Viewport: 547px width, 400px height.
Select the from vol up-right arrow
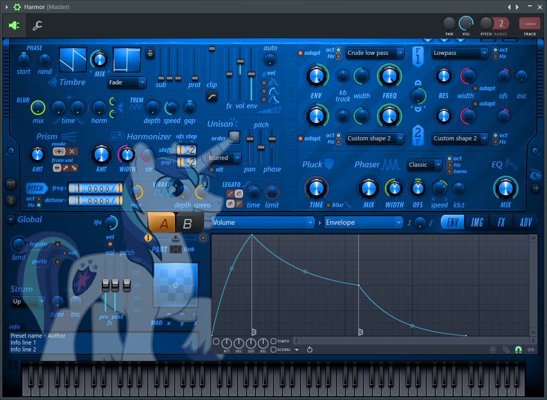point(66,168)
